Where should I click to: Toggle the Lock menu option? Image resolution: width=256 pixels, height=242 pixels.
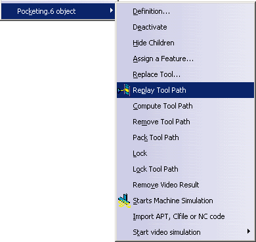pyautogui.click(x=140, y=153)
